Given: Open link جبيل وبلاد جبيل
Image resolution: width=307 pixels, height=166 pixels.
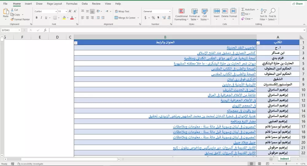Looking at the screenshot, I should (245, 142).
